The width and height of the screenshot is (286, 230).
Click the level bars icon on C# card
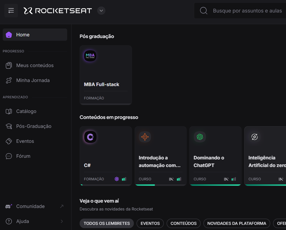click(x=124, y=179)
